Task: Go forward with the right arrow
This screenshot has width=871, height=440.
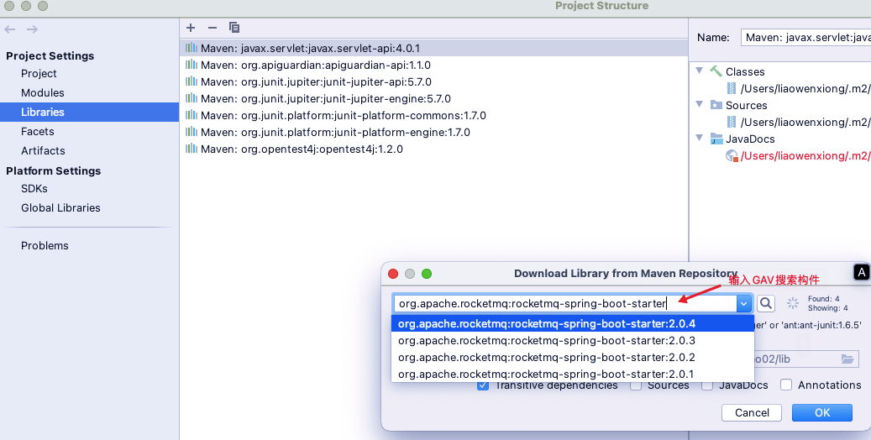Action: [x=32, y=29]
